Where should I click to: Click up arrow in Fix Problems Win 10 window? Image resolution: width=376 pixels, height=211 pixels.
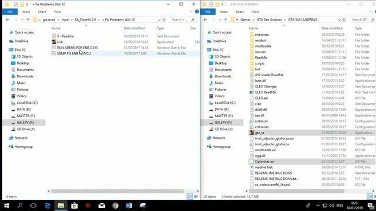[x=28, y=19]
